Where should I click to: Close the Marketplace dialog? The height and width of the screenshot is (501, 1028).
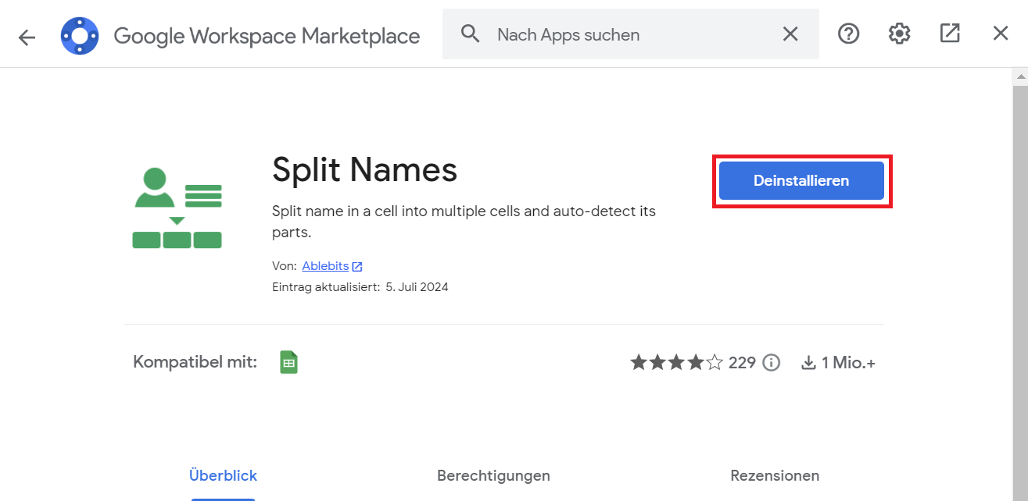pyautogui.click(x=1001, y=34)
